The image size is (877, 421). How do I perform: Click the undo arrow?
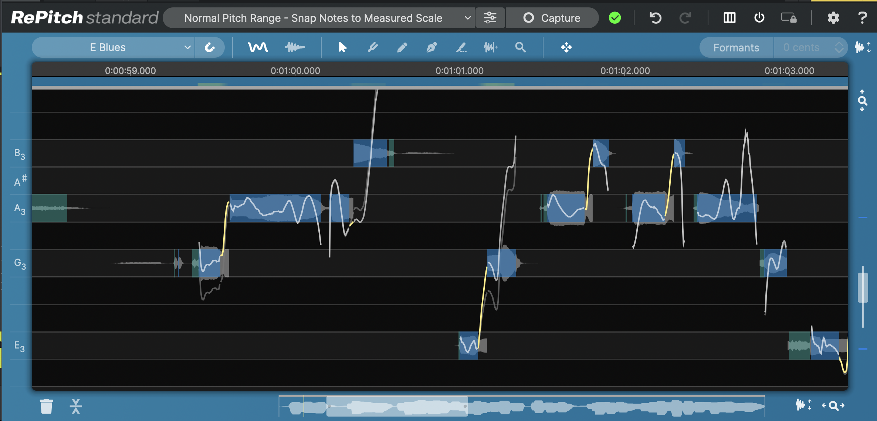point(655,18)
